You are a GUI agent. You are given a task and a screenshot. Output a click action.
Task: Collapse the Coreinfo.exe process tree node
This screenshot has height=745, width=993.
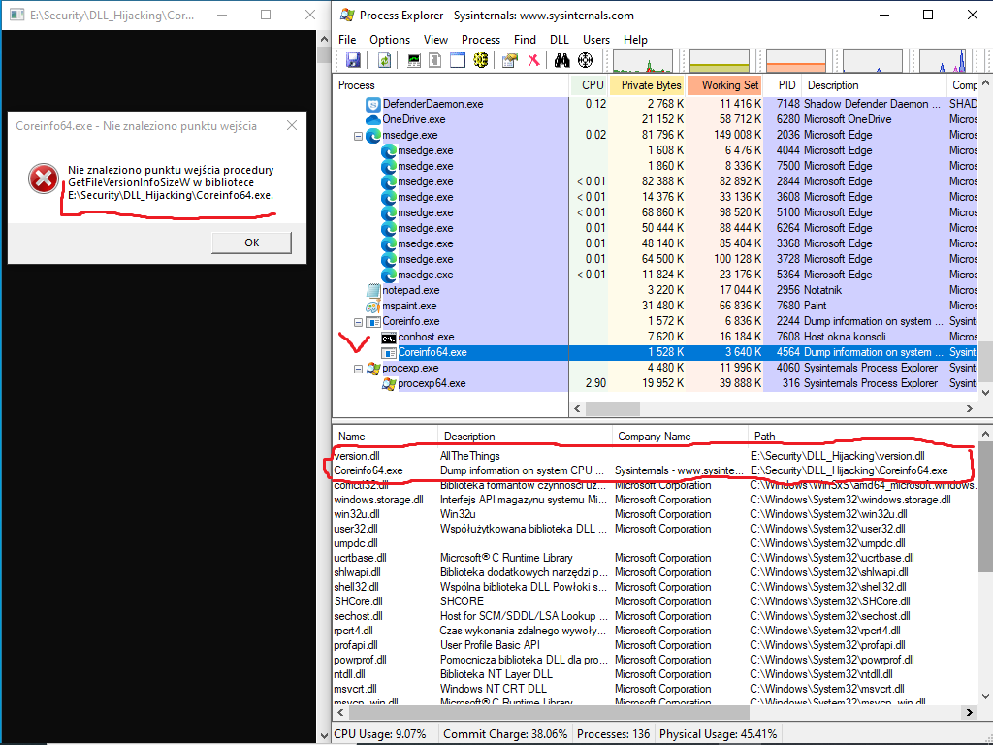359,322
